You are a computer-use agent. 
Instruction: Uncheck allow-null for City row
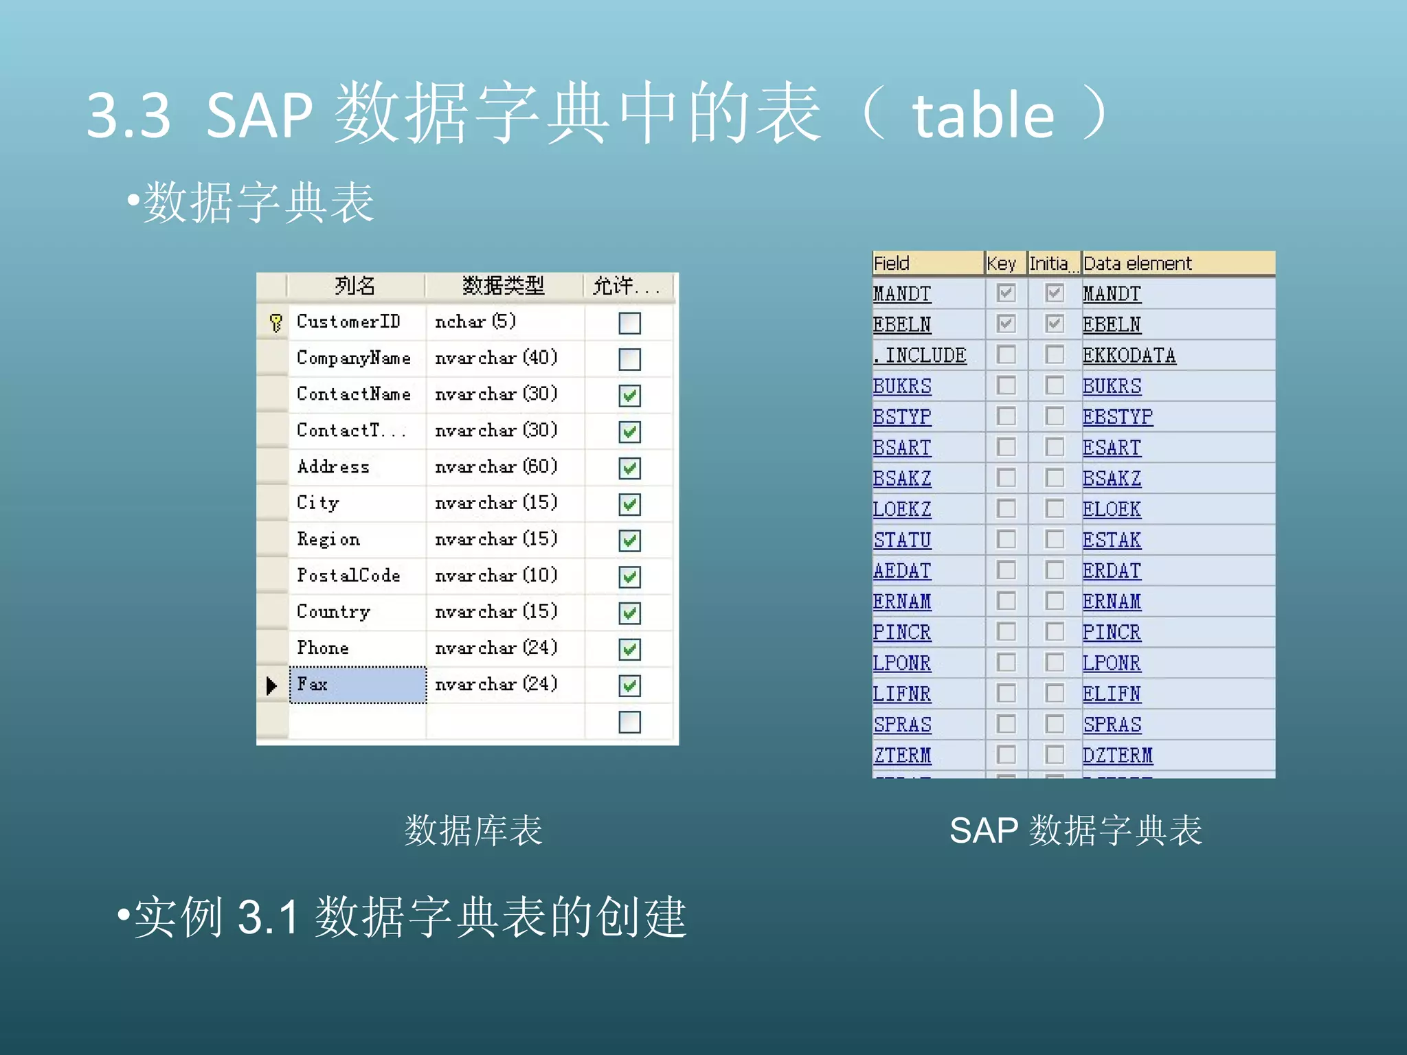629,505
